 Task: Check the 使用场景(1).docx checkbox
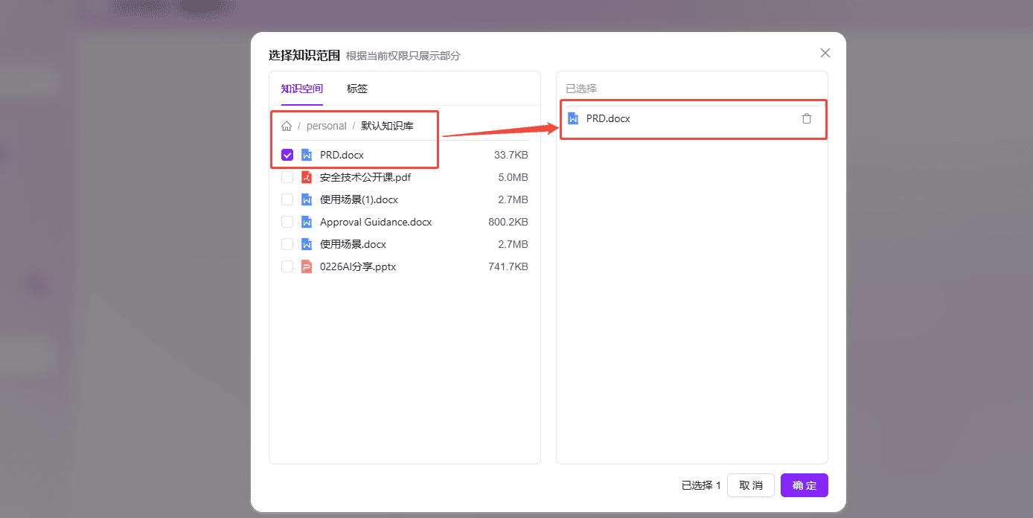click(x=287, y=199)
